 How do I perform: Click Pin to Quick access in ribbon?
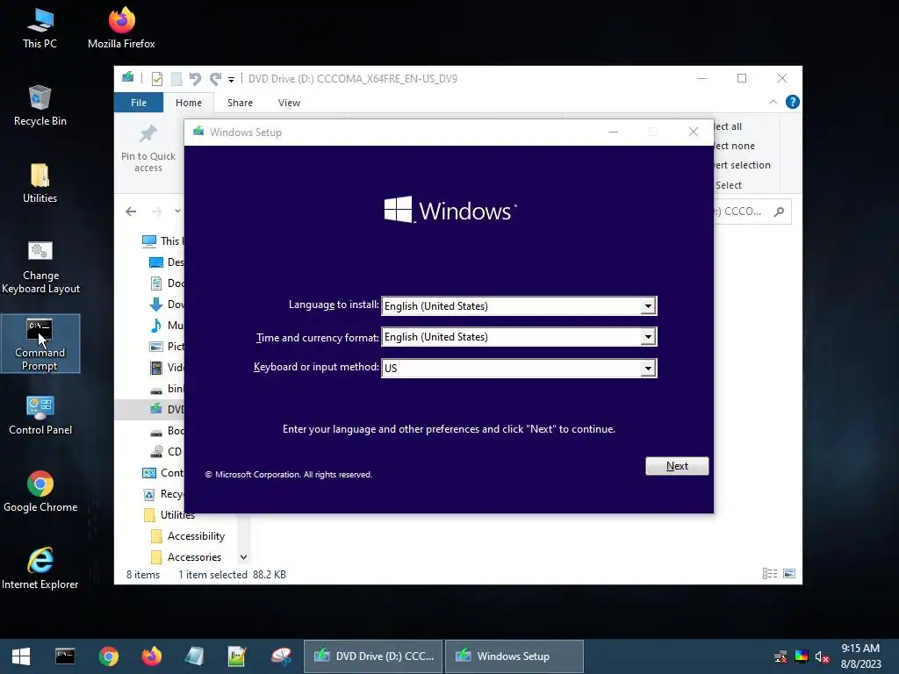[x=148, y=148]
